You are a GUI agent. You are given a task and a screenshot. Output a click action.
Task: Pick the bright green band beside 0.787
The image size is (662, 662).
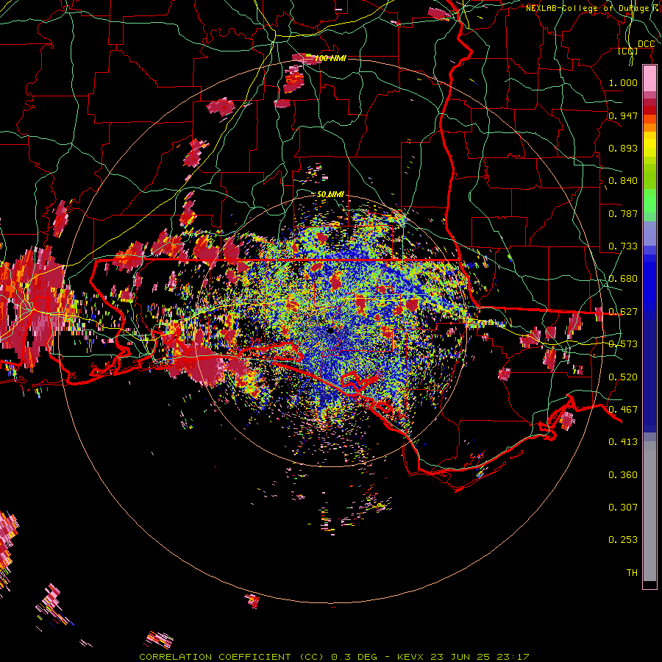point(649,202)
